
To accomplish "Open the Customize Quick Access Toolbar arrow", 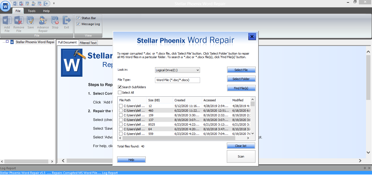I will [54, 3].
